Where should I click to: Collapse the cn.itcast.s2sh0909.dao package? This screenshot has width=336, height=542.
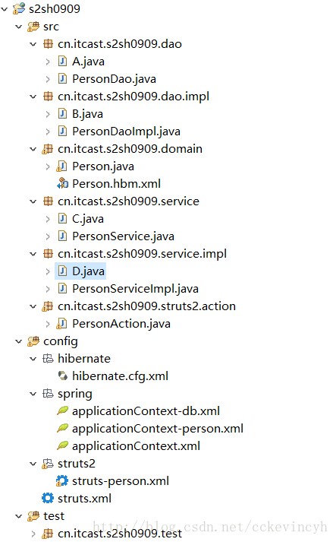[33, 44]
